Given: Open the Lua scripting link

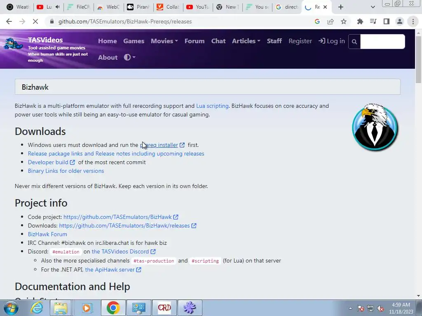Looking at the screenshot, I should (212, 106).
